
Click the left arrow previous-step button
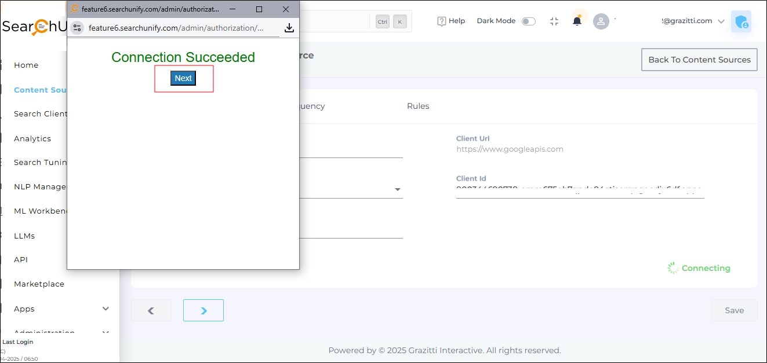151,310
